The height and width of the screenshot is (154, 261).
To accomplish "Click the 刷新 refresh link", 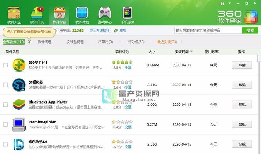I will click(x=123, y=30).
